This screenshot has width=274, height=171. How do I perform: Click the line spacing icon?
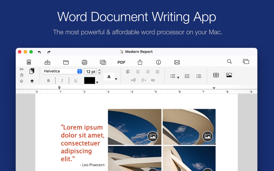coord(153,80)
